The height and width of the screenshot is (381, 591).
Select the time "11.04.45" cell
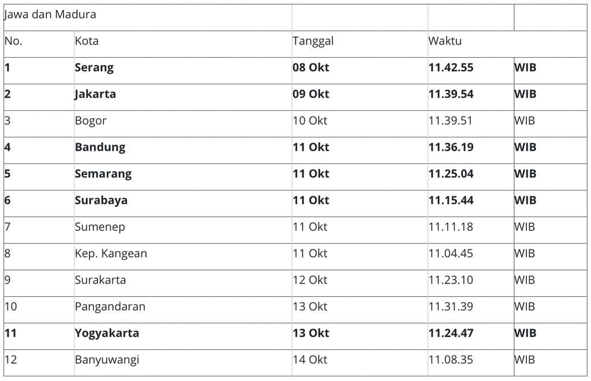(451, 253)
